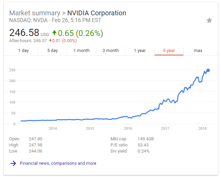Click the star icon to follow NVDA
Screen dimensions: 221x177
[209, 20]
